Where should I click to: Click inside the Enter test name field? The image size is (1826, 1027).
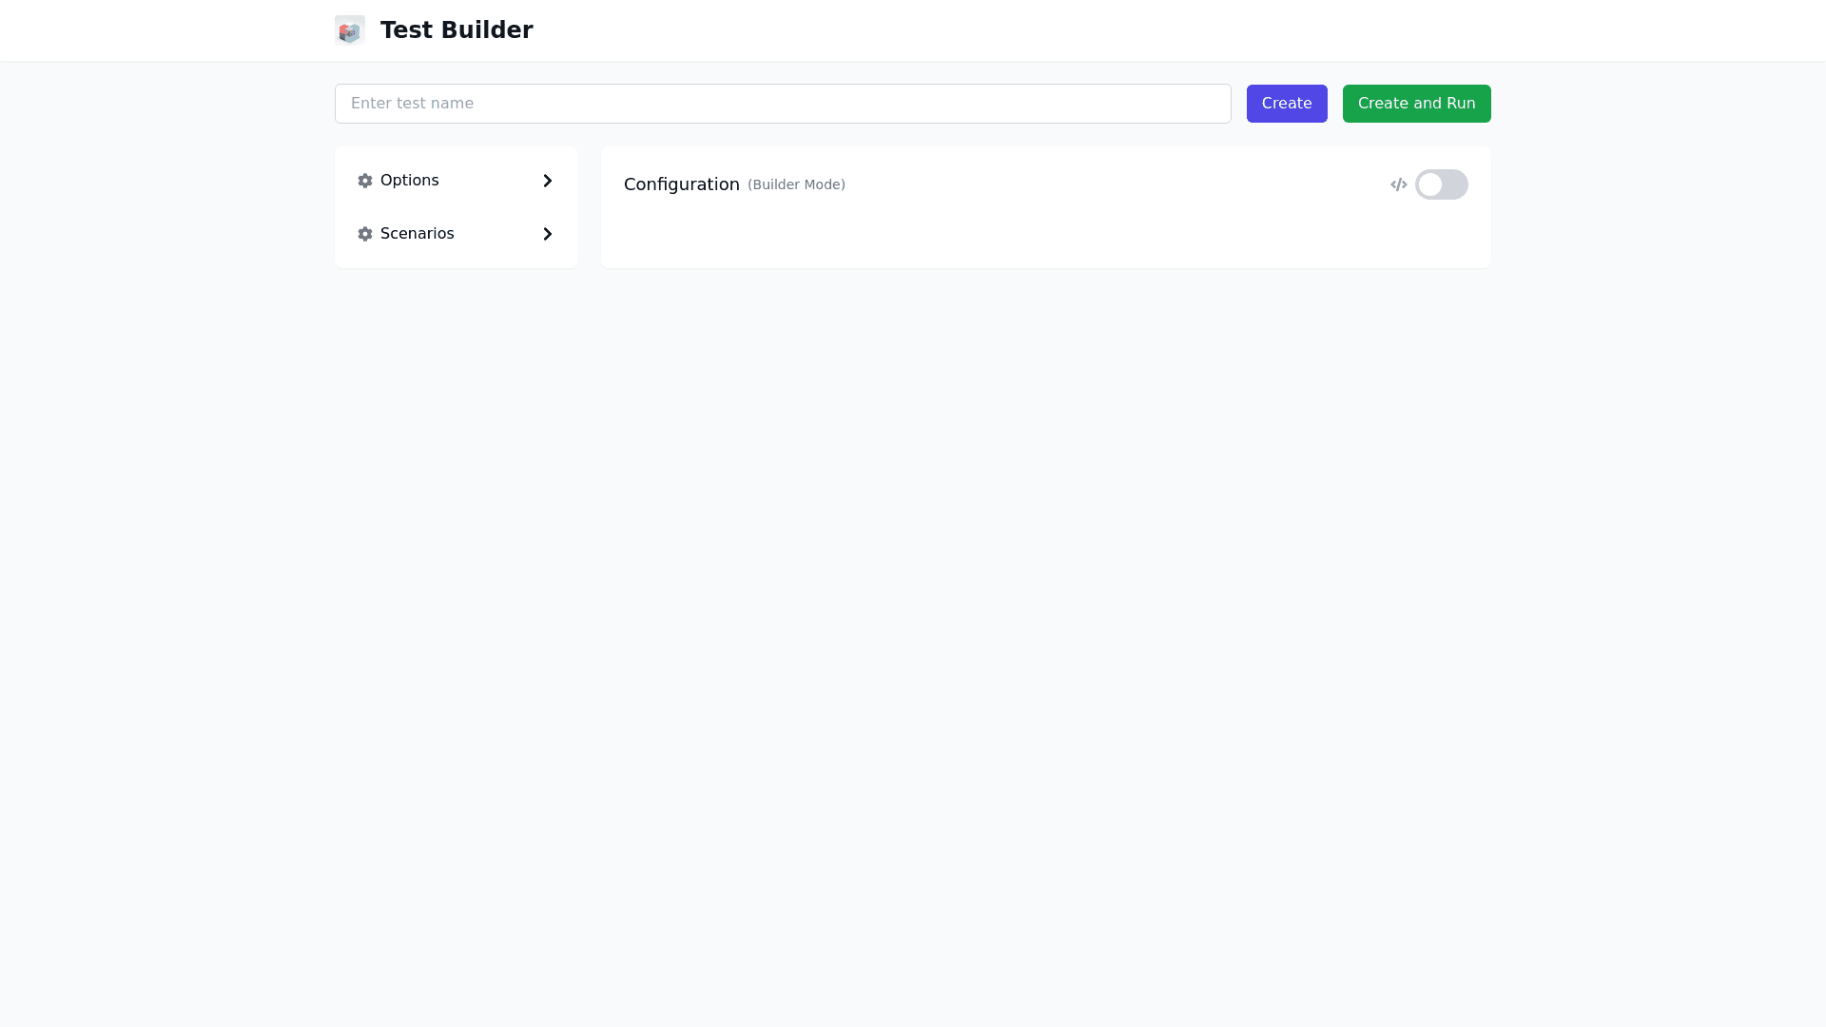pyautogui.click(x=783, y=103)
